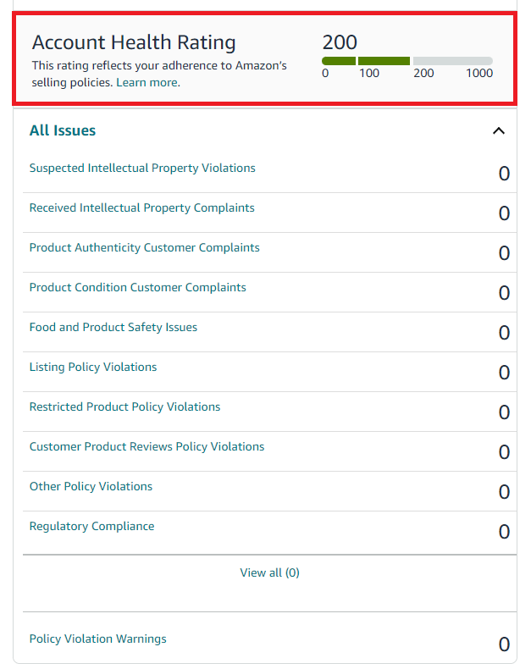Click the count for Food and Product Safety Issues
Viewport: 531px width, 669px height.
click(x=504, y=333)
